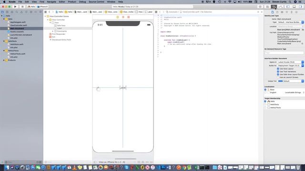Open English Localizable Strings dropdown
The image size is (305, 171).
click(x=295, y=93)
